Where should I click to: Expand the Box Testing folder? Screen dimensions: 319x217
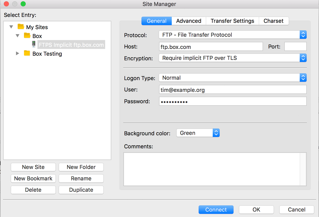[18, 53]
